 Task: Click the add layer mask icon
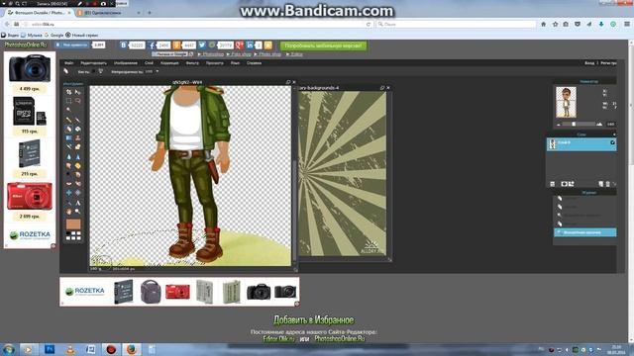(x=564, y=184)
